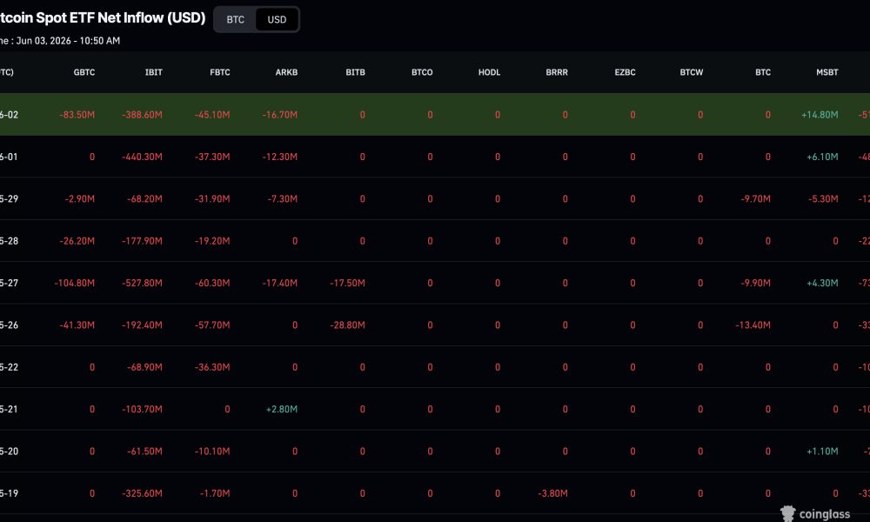The height and width of the screenshot is (522, 870).
Task: Select the -68.20M IBIT value
Action: (x=144, y=198)
